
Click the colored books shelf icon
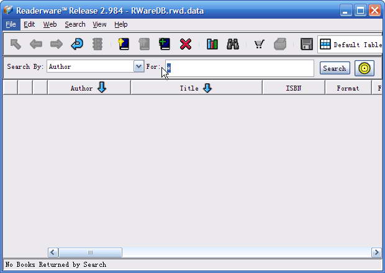tap(212, 45)
